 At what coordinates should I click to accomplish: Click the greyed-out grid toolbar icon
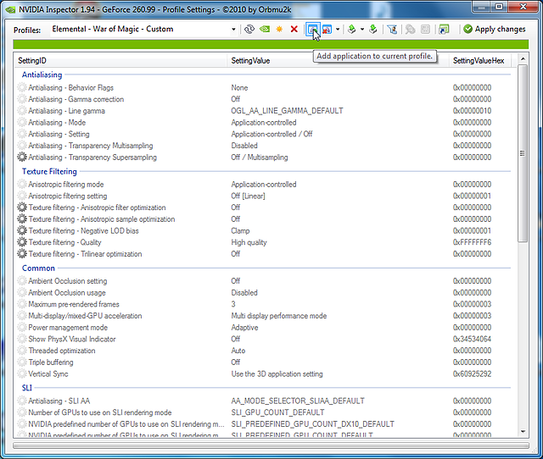(425, 30)
